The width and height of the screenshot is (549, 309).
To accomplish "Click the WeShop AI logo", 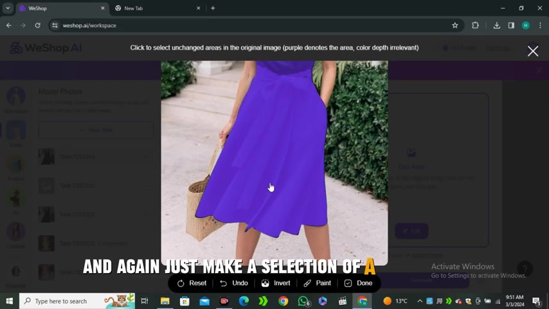I will (46, 48).
